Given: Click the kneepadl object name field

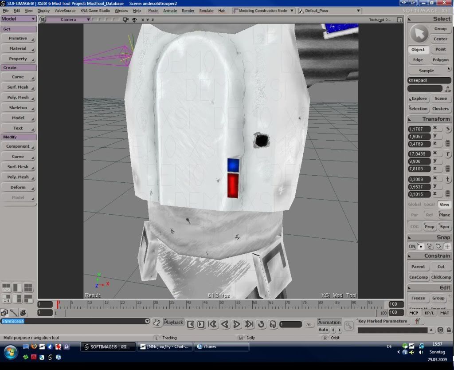Looking at the screenshot, I should (x=429, y=80).
